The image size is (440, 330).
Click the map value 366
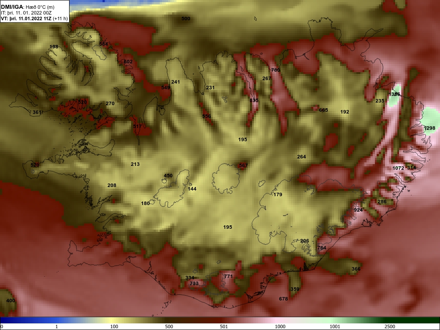pos(356,269)
